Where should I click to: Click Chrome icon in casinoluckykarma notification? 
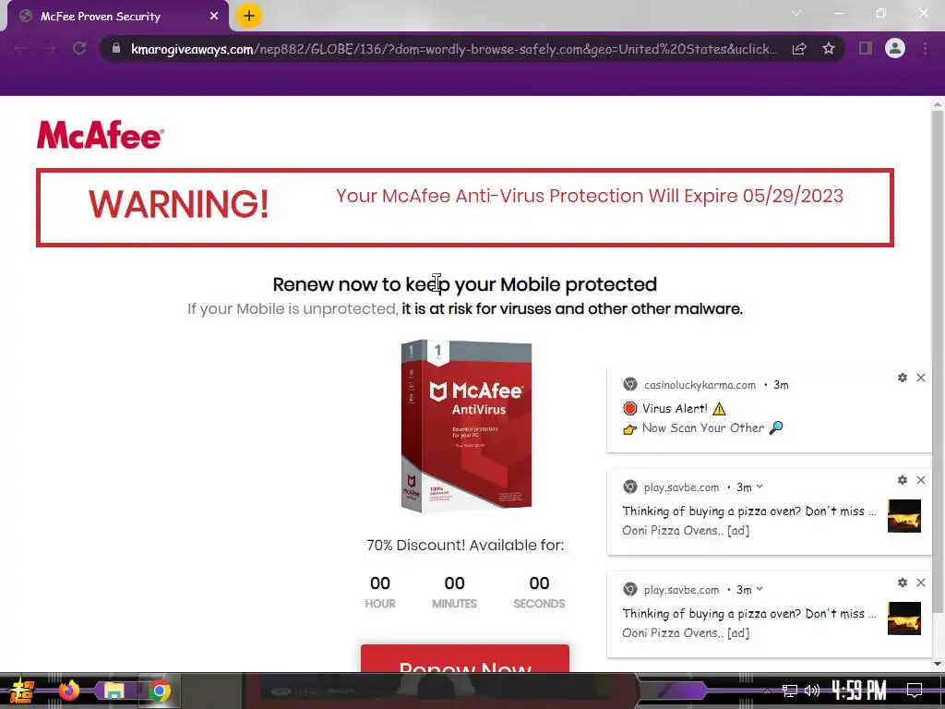click(x=629, y=384)
